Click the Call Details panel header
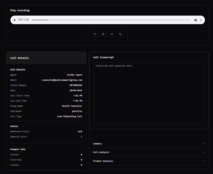The height and width of the screenshot is (174, 213). (46, 58)
